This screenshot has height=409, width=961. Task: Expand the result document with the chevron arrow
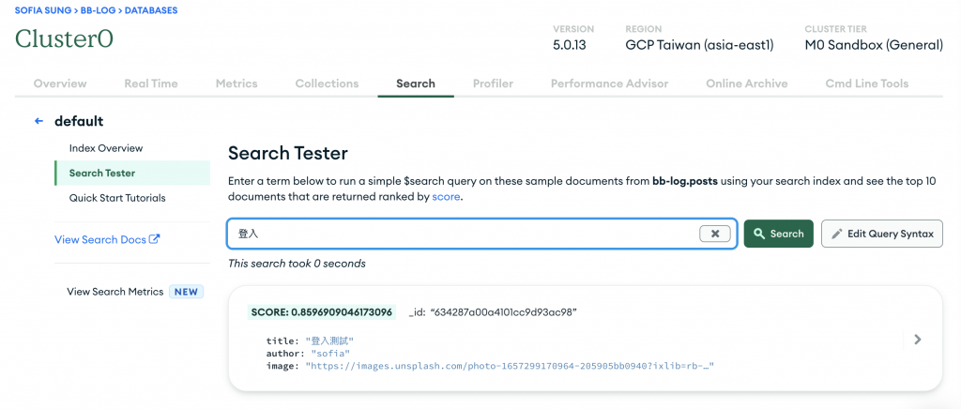[x=917, y=340]
